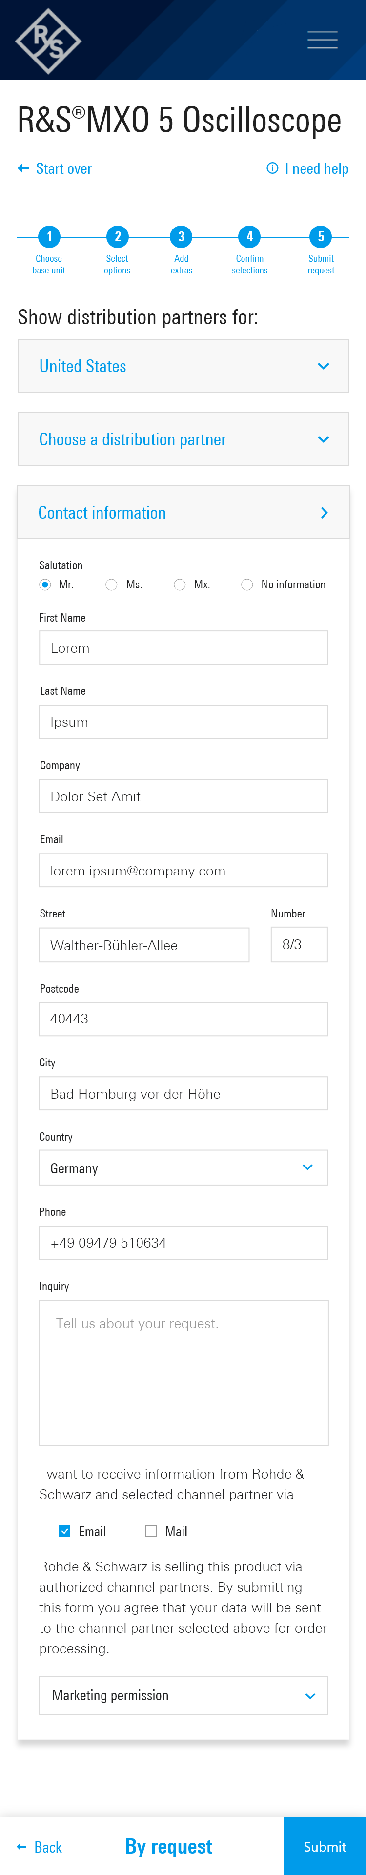Open the hamburger navigation menu
This screenshot has width=366, height=1875.
323,40
